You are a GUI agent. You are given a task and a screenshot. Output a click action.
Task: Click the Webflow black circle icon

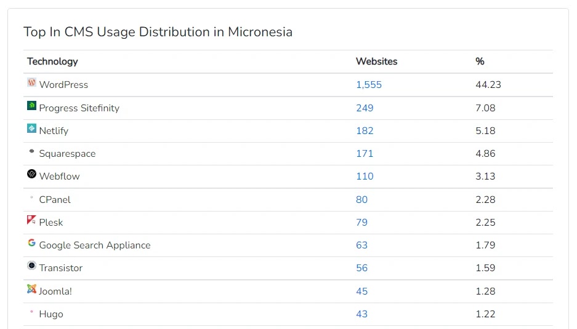click(31, 174)
